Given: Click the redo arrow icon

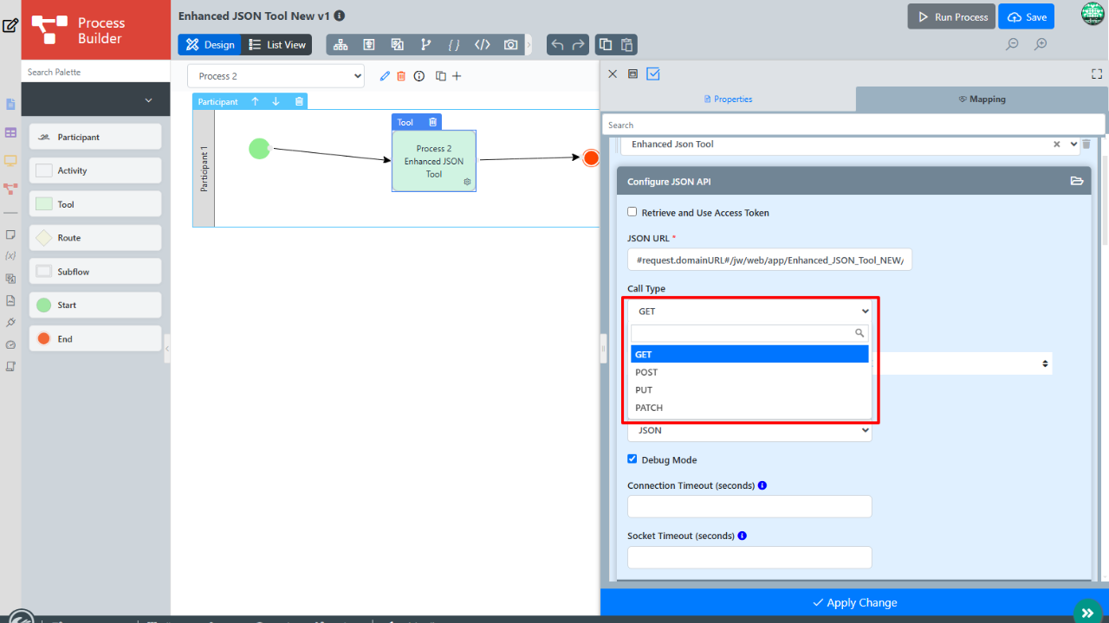Looking at the screenshot, I should pos(578,45).
